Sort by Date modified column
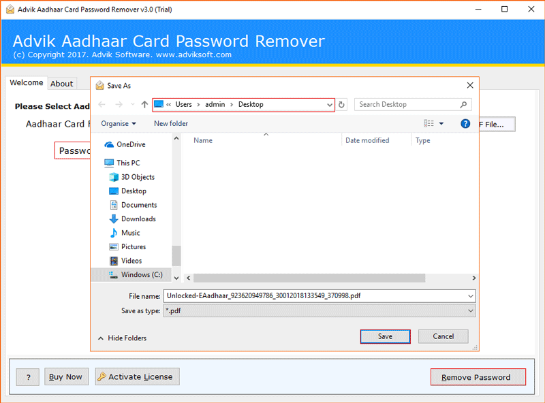Viewport: 545px width, 403px height. click(x=367, y=140)
